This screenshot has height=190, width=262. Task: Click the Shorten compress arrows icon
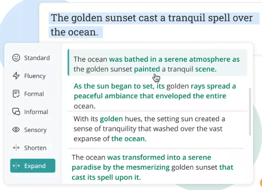click(16, 148)
